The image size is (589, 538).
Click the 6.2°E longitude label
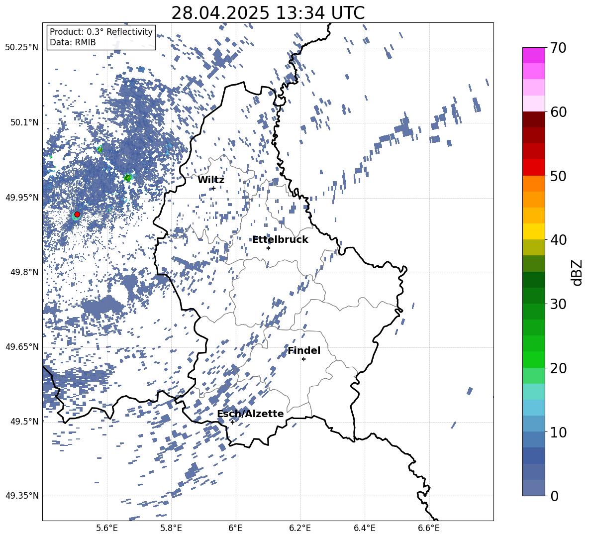[x=300, y=528]
